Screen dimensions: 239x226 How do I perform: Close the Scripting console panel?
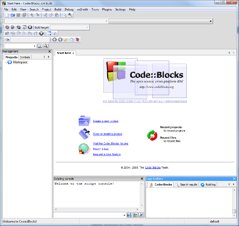point(142,179)
